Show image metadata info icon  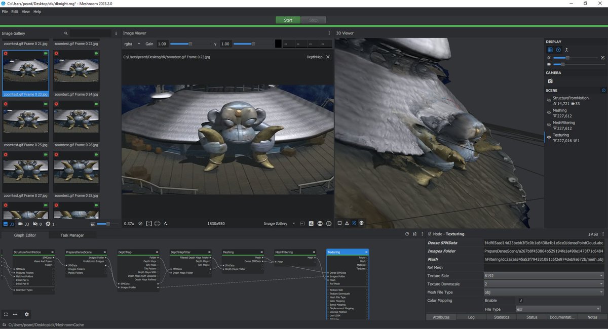(329, 223)
